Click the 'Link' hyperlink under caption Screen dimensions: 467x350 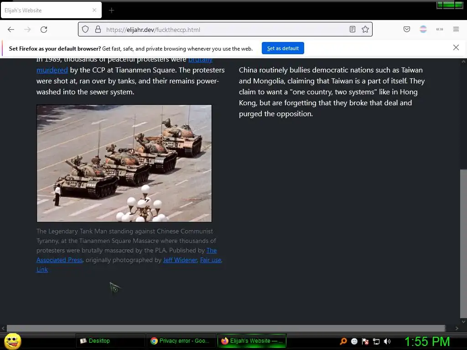(x=42, y=270)
